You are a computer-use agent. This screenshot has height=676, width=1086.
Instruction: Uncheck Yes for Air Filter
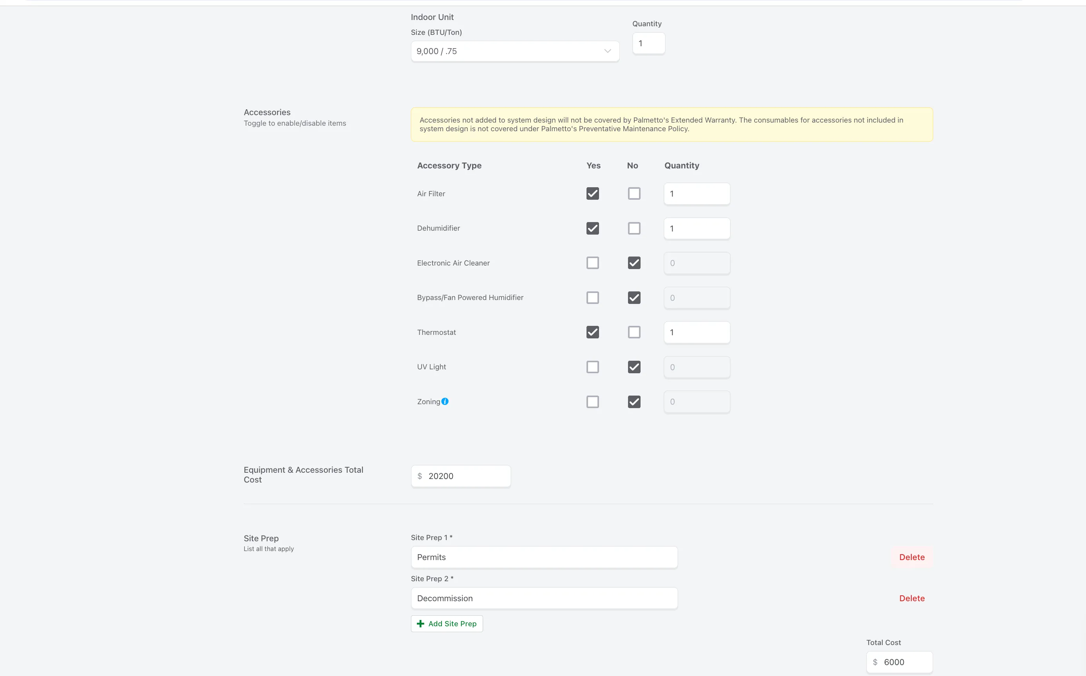coord(592,193)
